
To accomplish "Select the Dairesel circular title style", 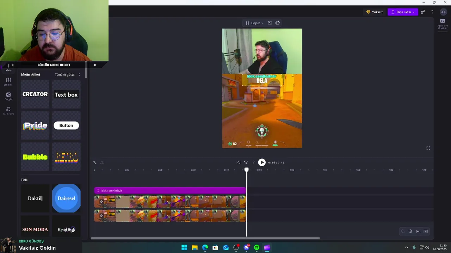I will point(66,198).
